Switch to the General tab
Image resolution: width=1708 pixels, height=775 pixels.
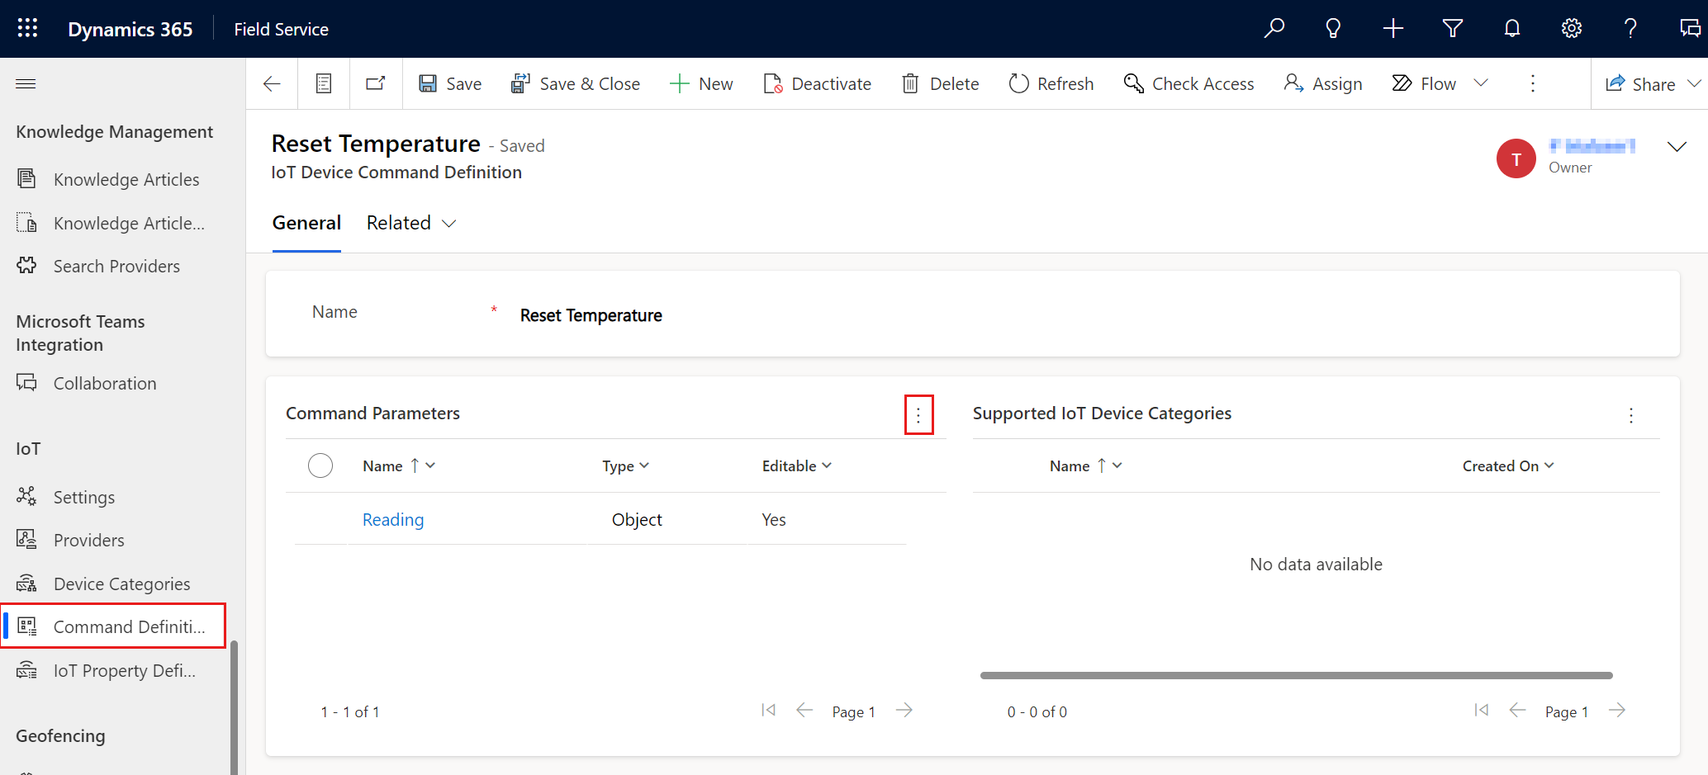tap(306, 222)
